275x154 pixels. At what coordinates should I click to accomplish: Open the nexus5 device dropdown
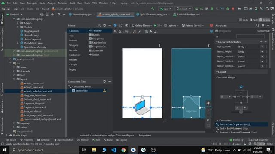coord(183,9)
